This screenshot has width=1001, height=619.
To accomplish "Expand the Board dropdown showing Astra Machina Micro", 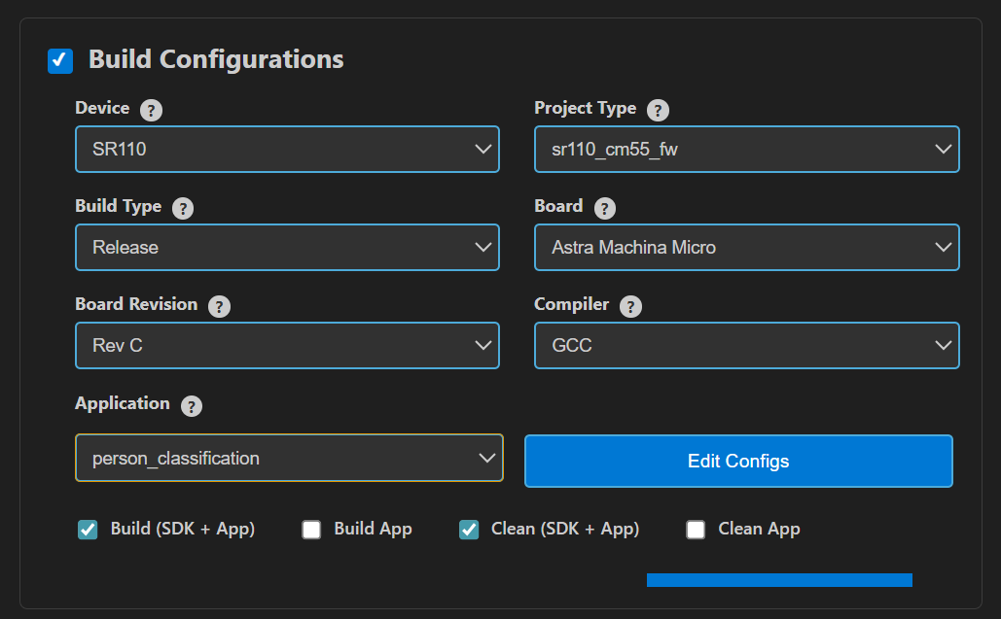I will (746, 247).
